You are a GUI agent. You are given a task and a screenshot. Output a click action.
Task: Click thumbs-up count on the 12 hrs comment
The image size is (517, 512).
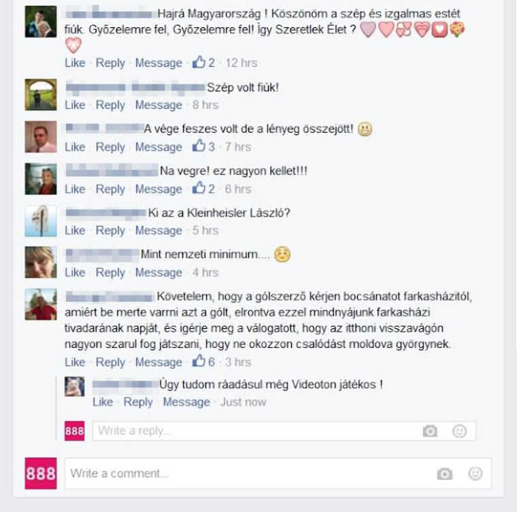[204, 63]
